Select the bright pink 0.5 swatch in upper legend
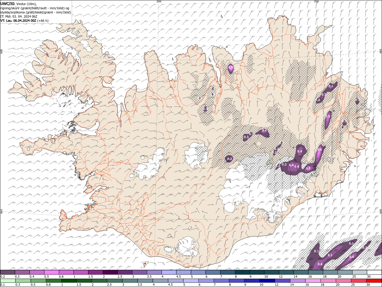The height and width of the screenshot is (287, 382). point(51,272)
